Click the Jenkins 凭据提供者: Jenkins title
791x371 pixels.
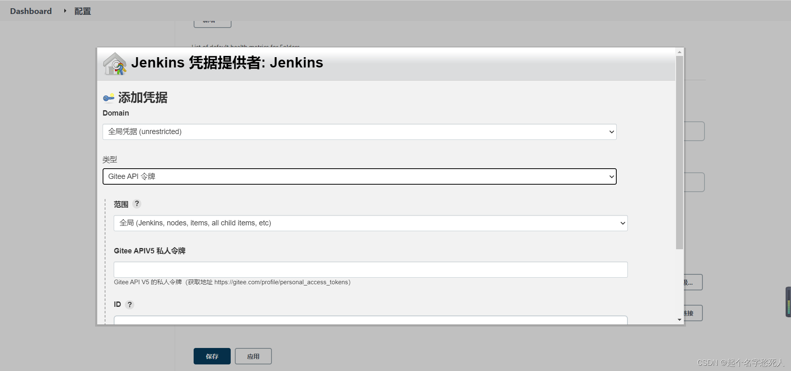click(x=227, y=63)
